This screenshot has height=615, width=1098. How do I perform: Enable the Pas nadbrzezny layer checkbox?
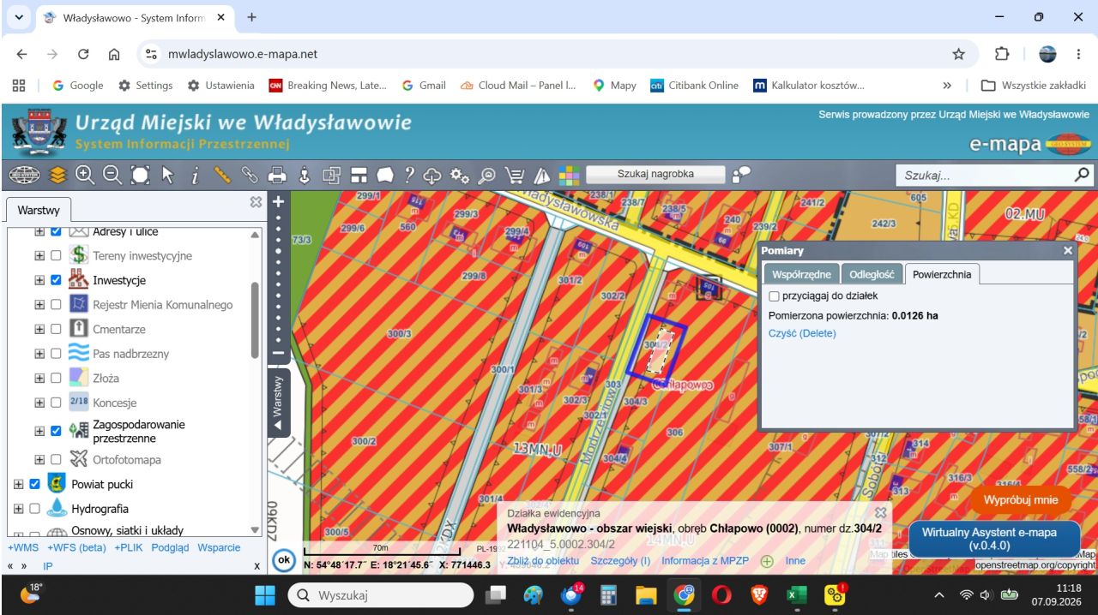56,353
